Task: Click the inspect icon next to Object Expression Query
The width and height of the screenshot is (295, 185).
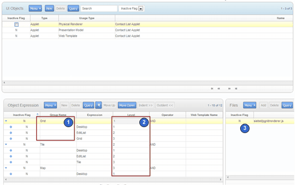Action: (x=98, y=105)
